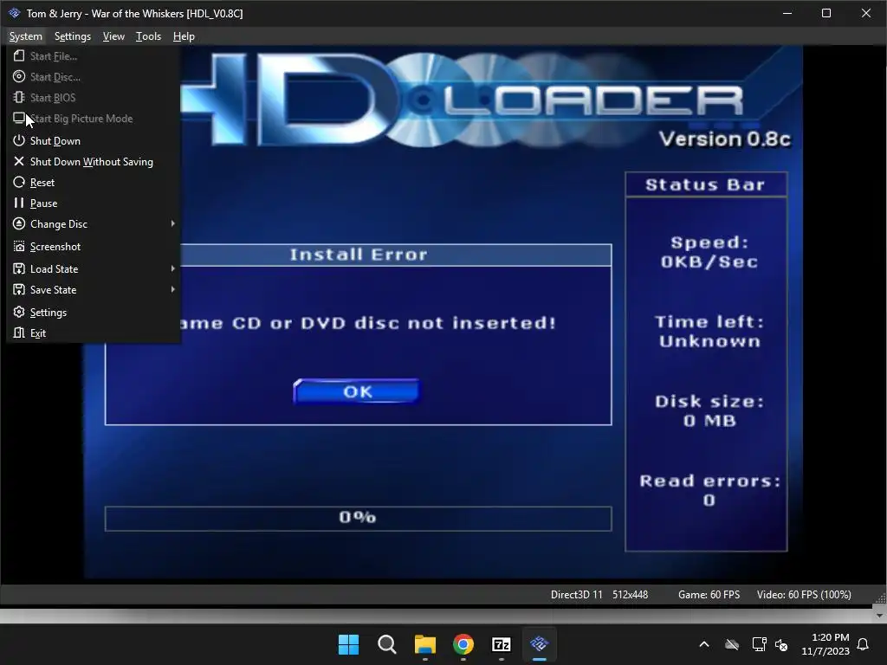Click the Exit door icon
The height and width of the screenshot is (665, 887).
(19, 332)
